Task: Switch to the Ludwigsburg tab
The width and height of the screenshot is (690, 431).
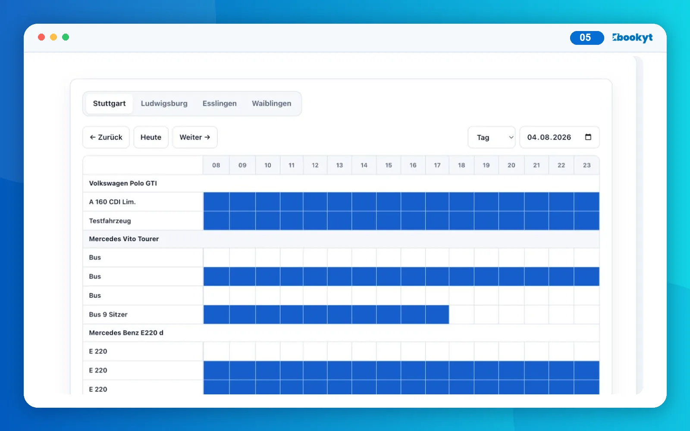Action: point(164,103)
